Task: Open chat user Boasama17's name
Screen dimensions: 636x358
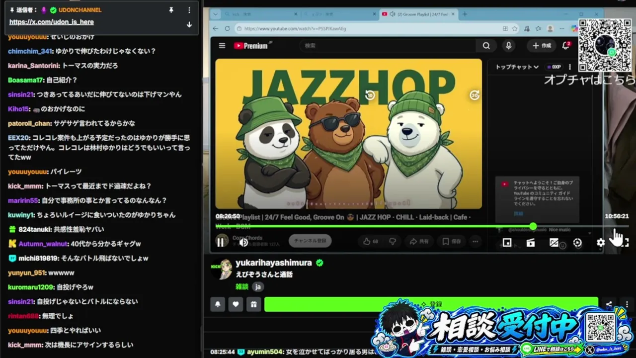Action: tap(25, 80)
